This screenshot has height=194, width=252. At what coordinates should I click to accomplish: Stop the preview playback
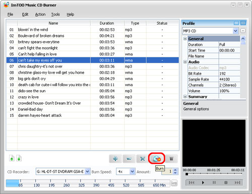point(226,182)
